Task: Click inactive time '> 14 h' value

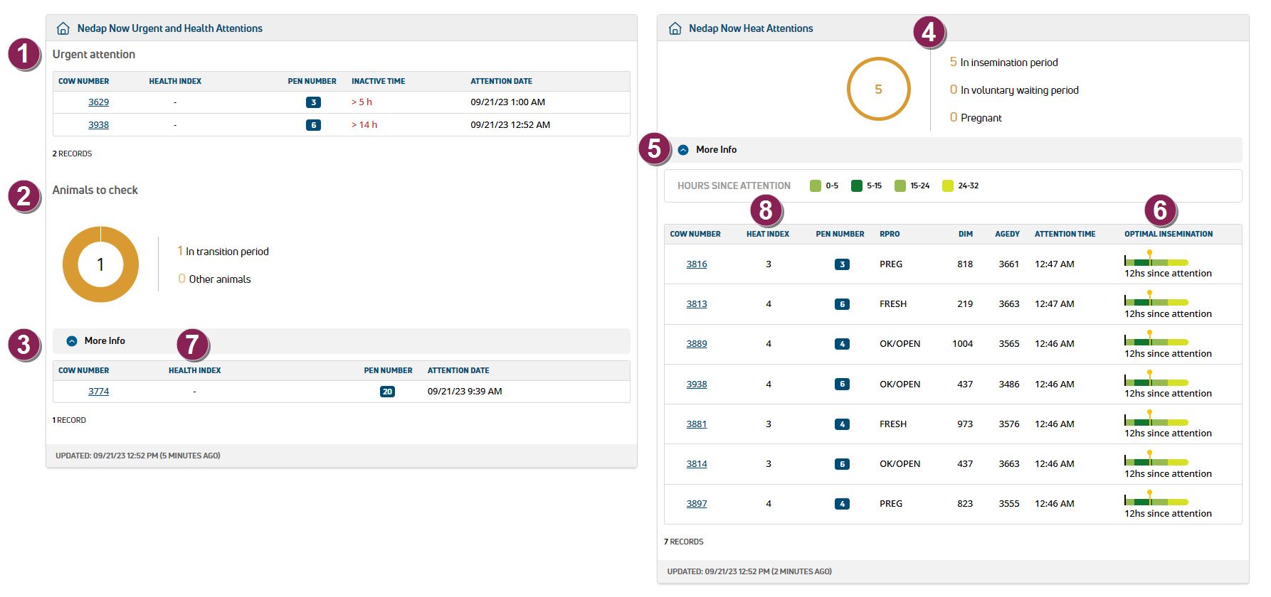Action: pos(364,125)
